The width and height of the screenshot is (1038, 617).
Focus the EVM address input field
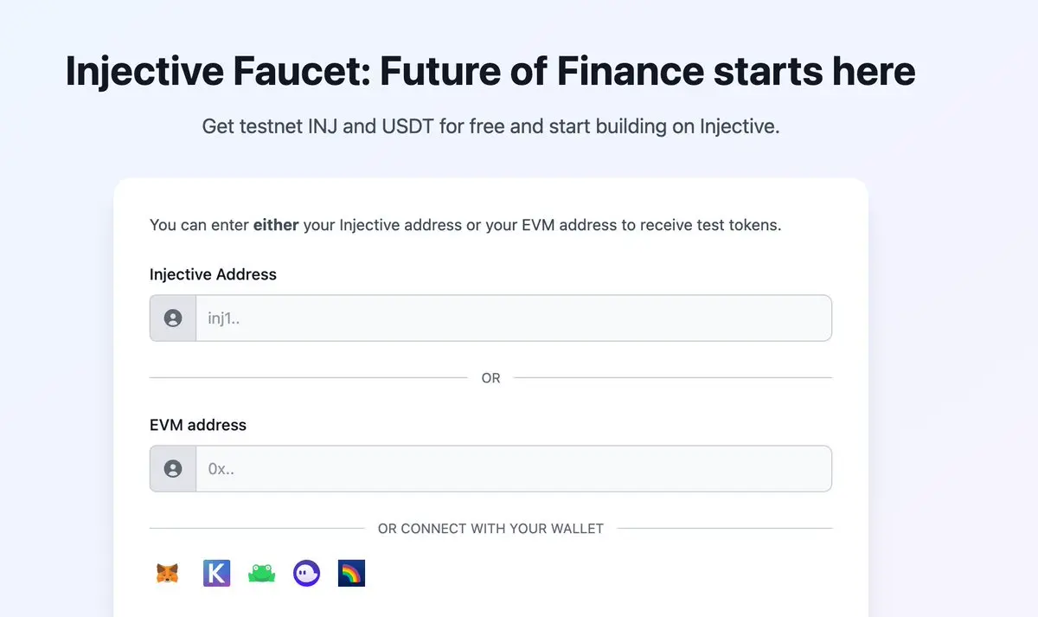(514, 469)
